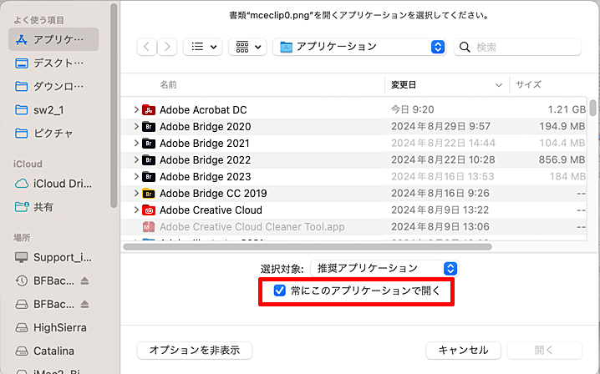Click the 1.21 GB size value
Screen dimensions: 600x374
coord(567,109)
